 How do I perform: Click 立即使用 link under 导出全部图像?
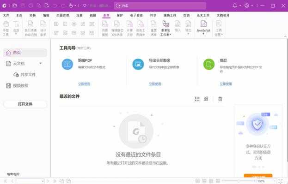[x=155, y=84]
